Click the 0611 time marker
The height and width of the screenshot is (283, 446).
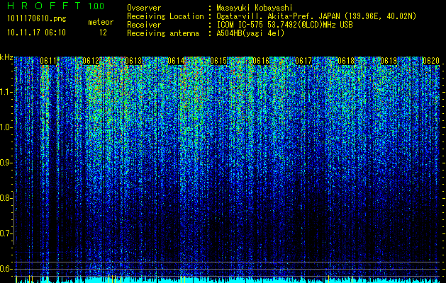[x=48, y=61]
